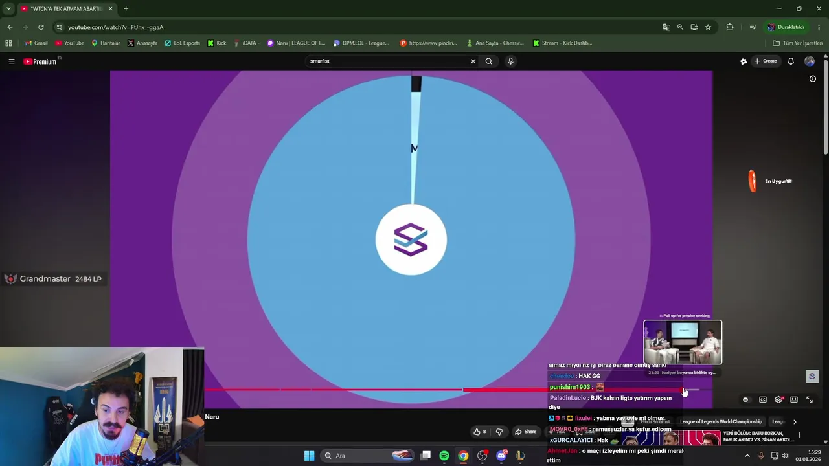Switch the player to theater mode
The height and width of the screenshot is (466, 829).
(x=794, y=400)
